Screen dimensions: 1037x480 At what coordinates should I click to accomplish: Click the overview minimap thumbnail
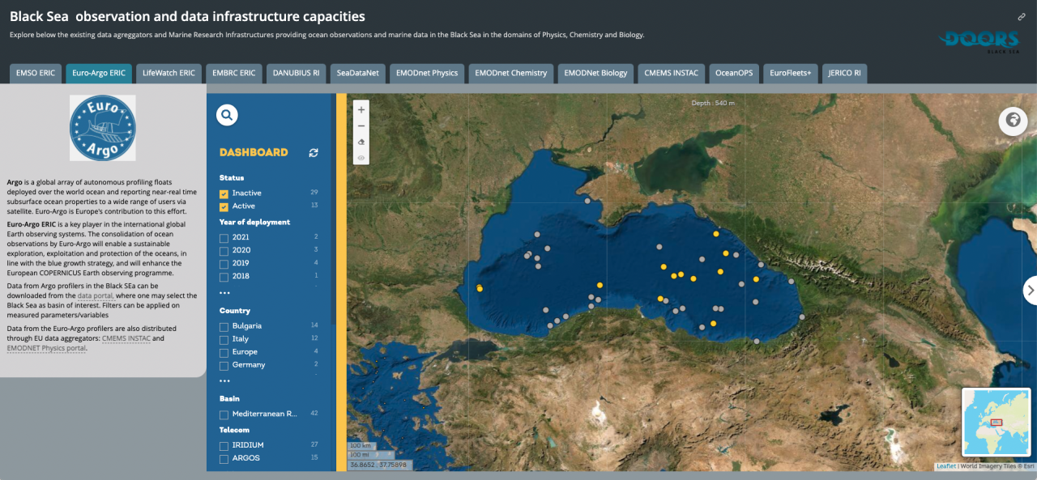click(x=996, y=421)
